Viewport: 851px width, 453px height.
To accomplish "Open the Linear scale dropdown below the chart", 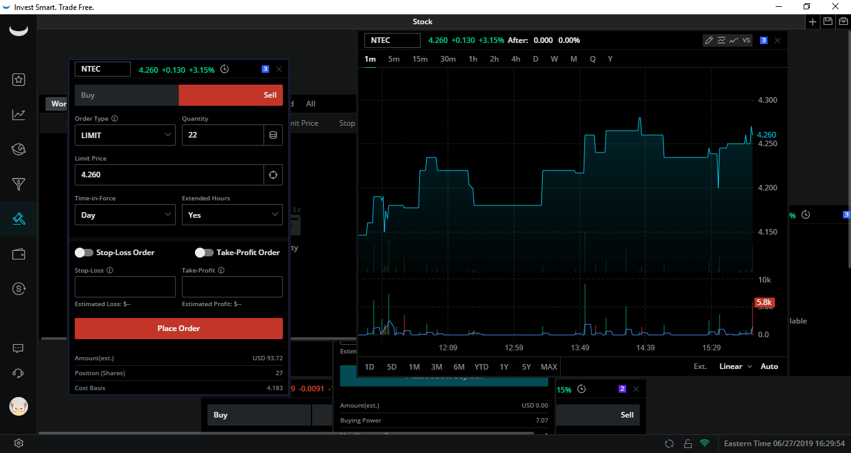I will click(x=735, y=366).
